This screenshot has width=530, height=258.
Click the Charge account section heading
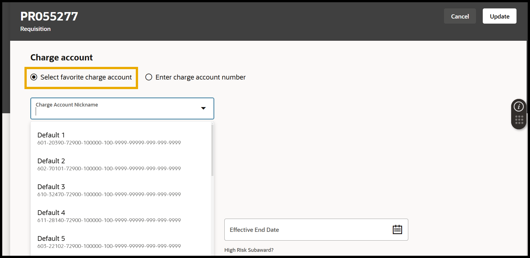pos(61,57)
